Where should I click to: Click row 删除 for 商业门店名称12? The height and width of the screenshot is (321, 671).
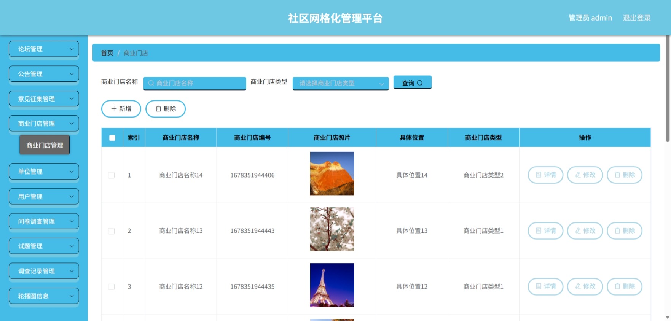tap(625, 286)
